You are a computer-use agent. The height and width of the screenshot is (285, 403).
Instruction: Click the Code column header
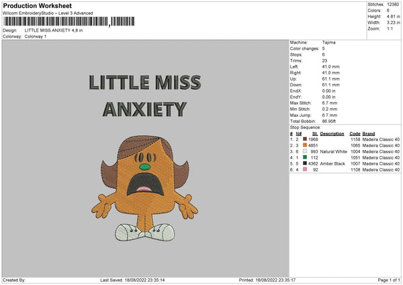[355, 133]
